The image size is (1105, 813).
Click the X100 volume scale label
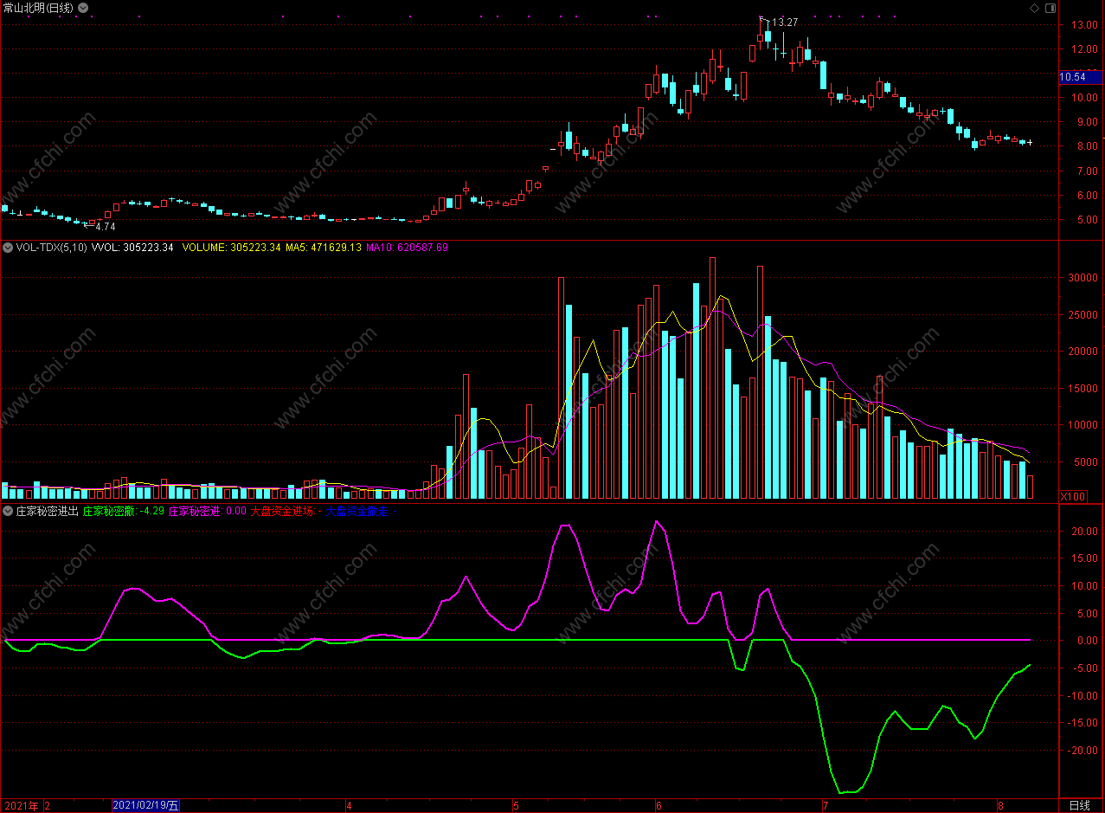point(1073,496)
